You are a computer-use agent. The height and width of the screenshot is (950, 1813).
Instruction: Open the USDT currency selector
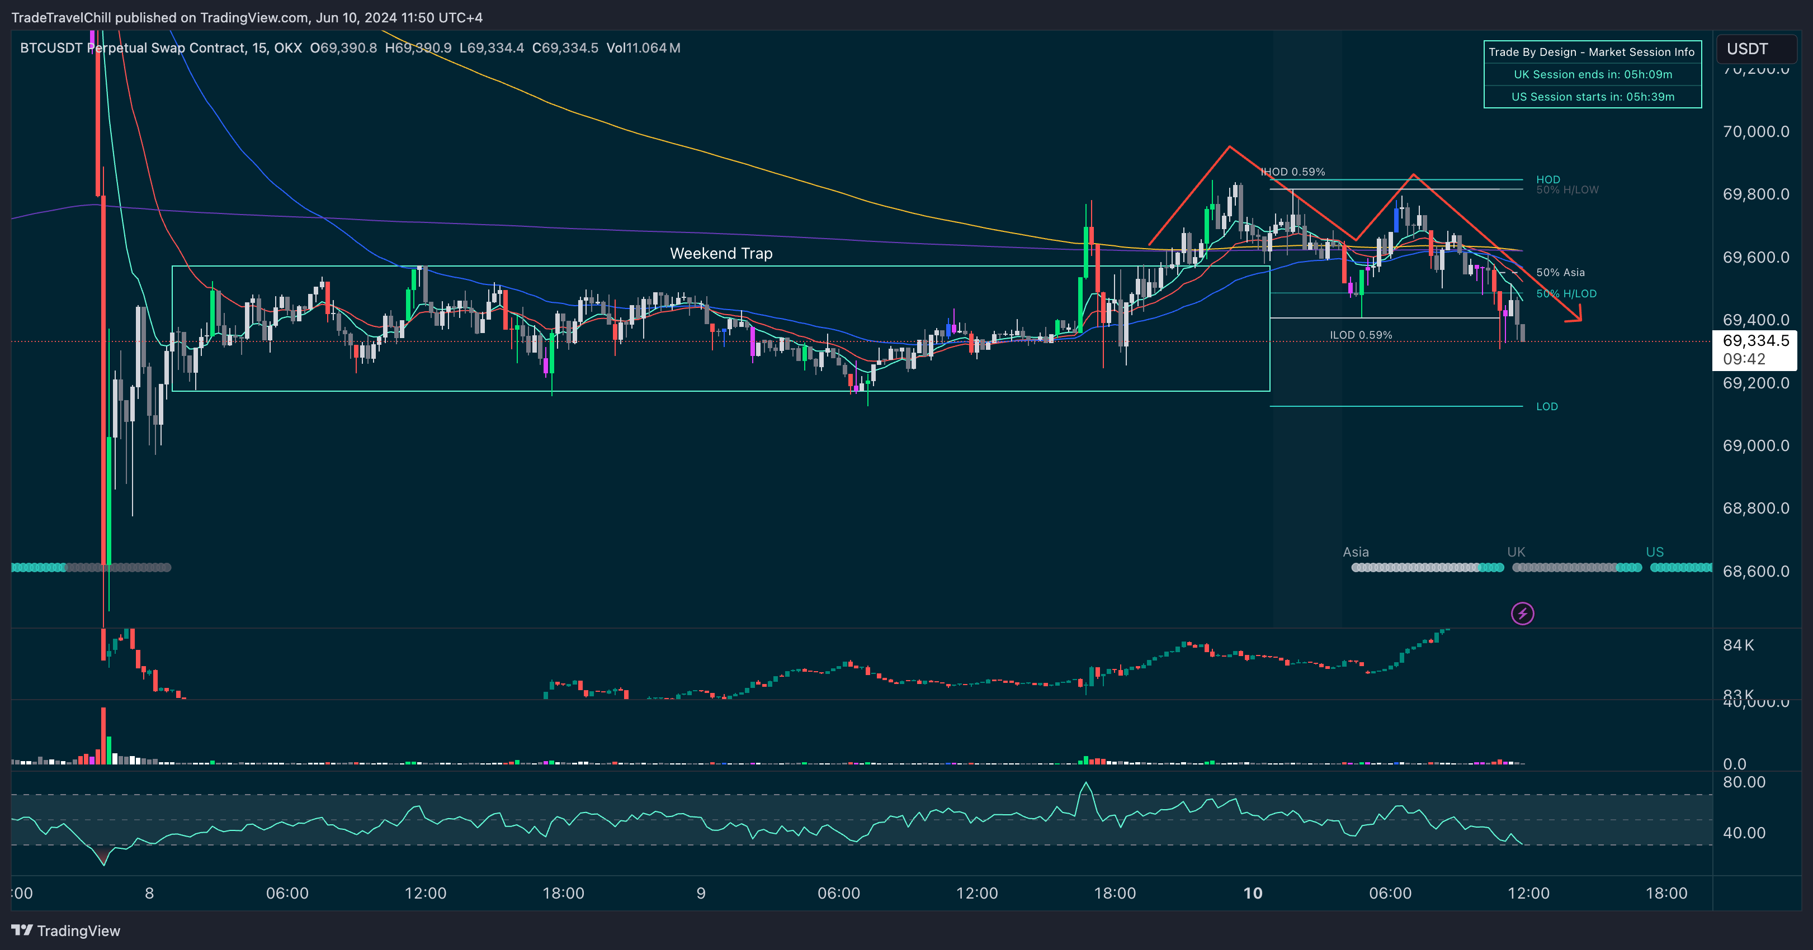tap(1756, 49)
